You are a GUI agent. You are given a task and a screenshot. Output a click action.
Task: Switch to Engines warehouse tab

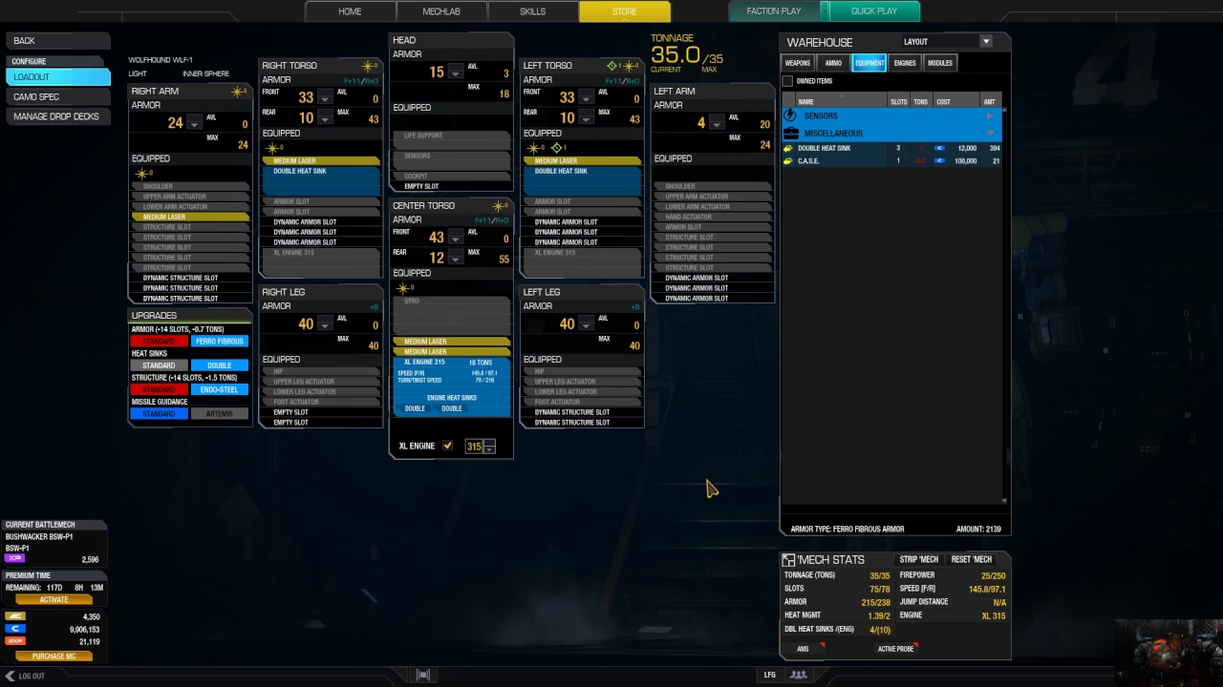click(x=905, y=63)
